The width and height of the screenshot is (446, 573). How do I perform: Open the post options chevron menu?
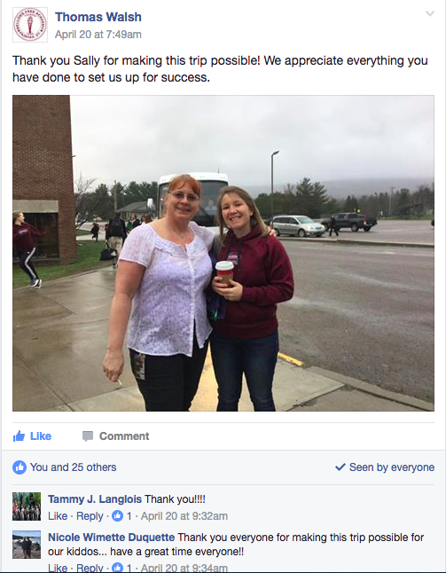click(430, 14)
